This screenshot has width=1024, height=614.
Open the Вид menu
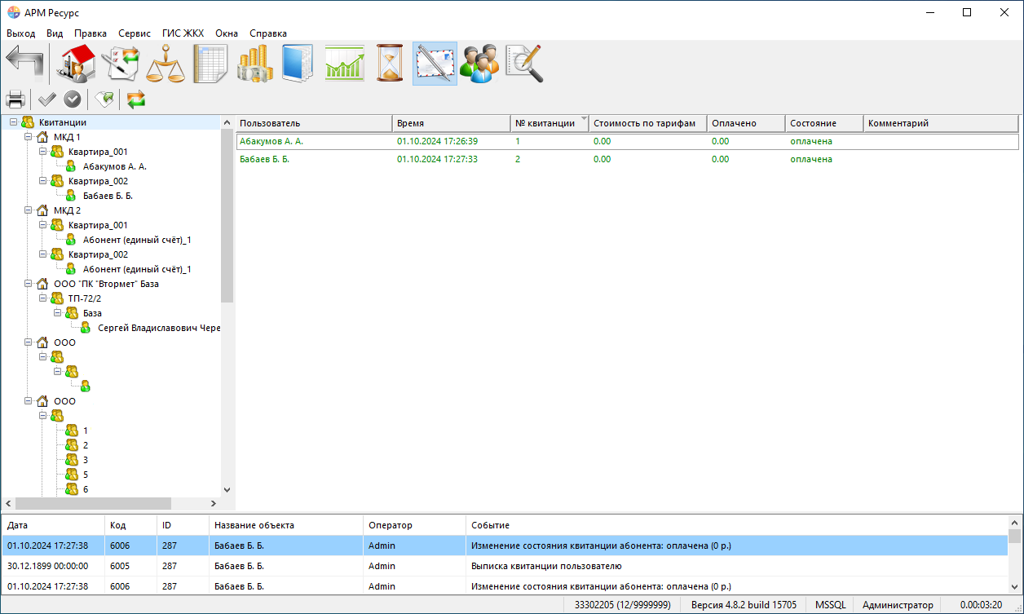(x=55, y=33)
